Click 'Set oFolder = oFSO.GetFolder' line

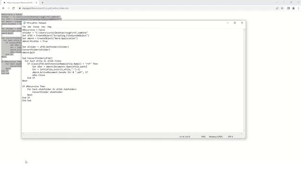pyautogui.click(x=46, y=47)
